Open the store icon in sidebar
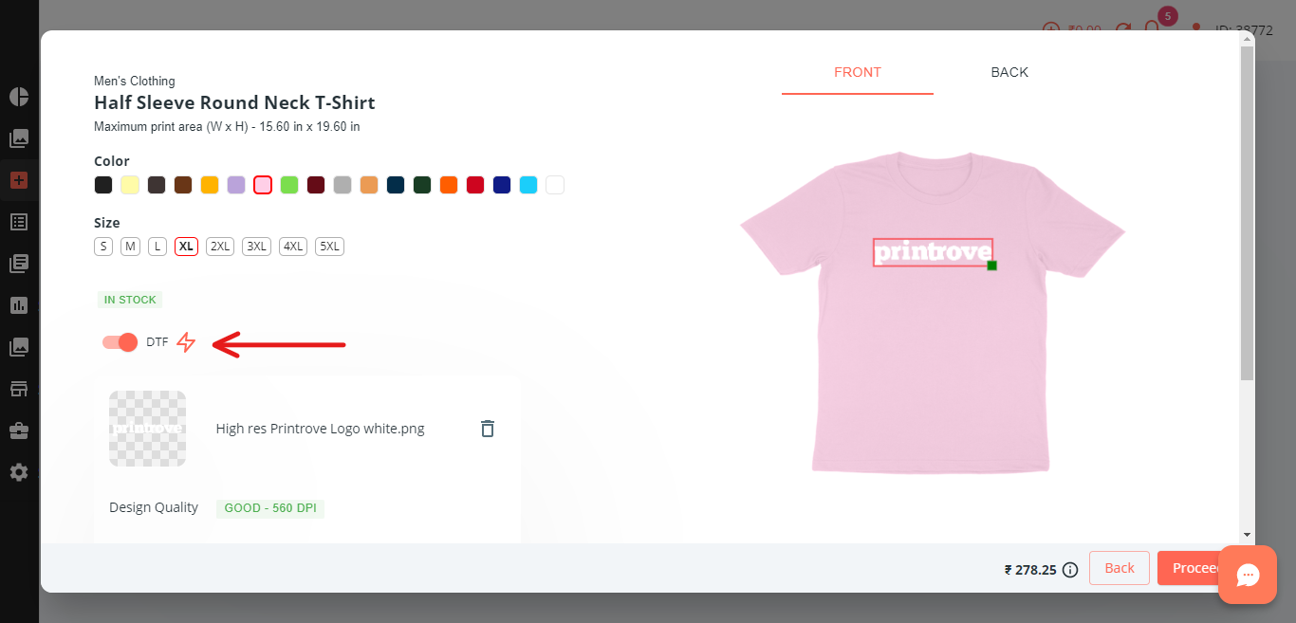The image size is (1296, 623). [x=19, y=389]
